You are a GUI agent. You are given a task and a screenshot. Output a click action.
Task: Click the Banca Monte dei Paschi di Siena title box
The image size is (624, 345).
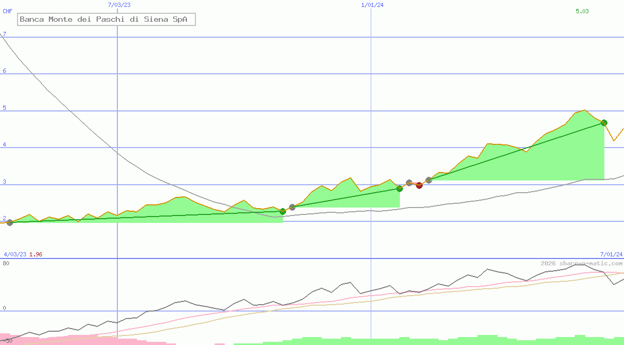[x=107, y=20]
